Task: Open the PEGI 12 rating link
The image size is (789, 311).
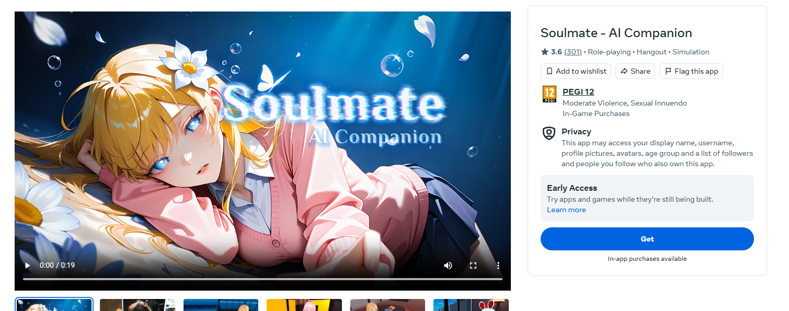Action: 578,91
